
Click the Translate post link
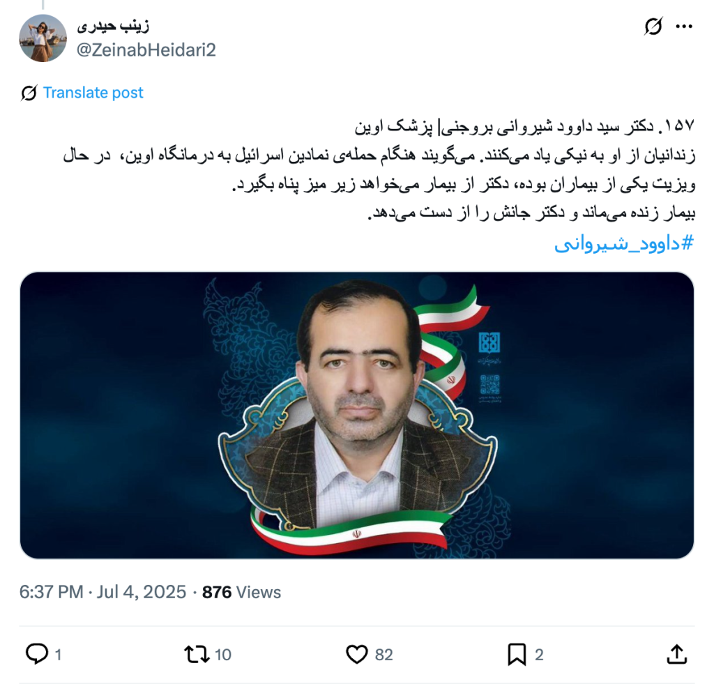click(x=93, y=93)
